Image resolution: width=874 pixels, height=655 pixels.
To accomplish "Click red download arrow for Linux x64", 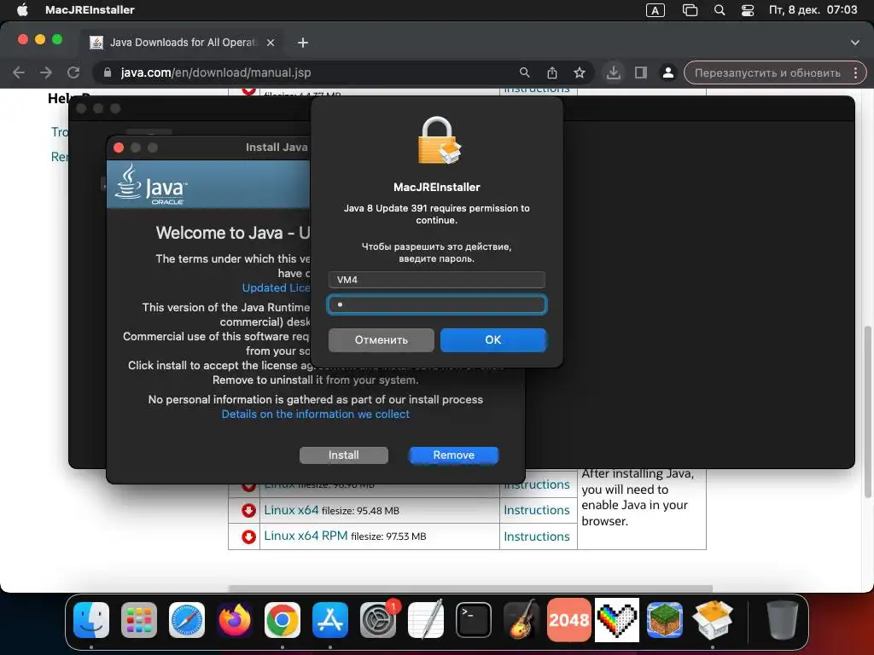I will click(x=248, y=510).
